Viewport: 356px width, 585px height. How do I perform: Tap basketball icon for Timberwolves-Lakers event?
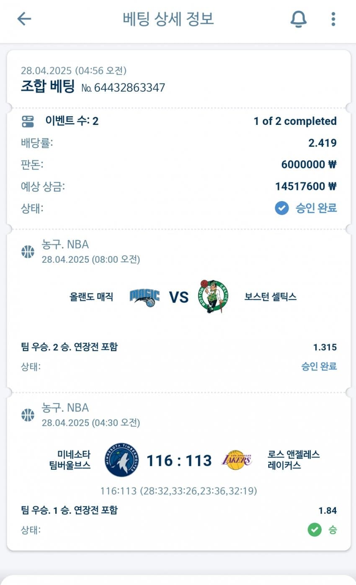click(x=28, y=415)
